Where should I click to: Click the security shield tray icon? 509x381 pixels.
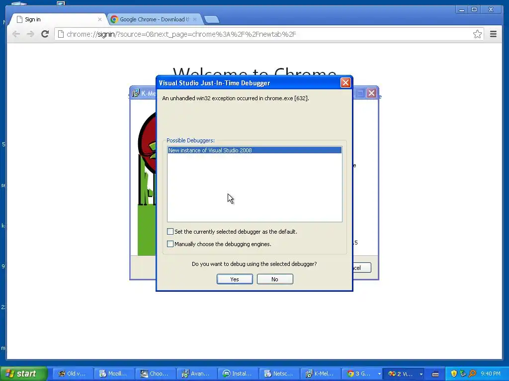(x=454, y=374)
